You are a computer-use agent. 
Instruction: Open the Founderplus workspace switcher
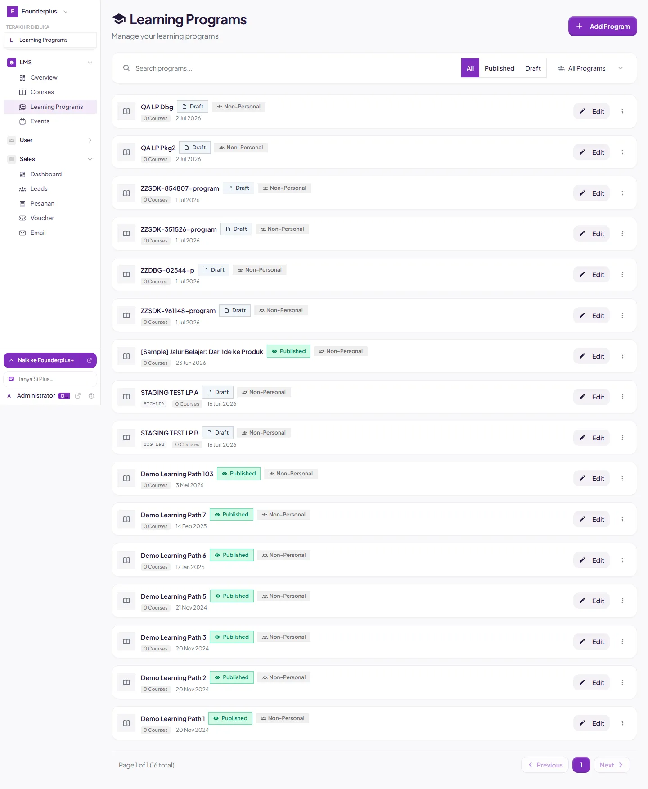tap(38, 12)
